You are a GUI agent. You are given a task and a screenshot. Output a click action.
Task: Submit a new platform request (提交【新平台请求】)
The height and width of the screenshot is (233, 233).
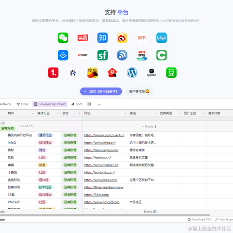click(x=101, y=91)
